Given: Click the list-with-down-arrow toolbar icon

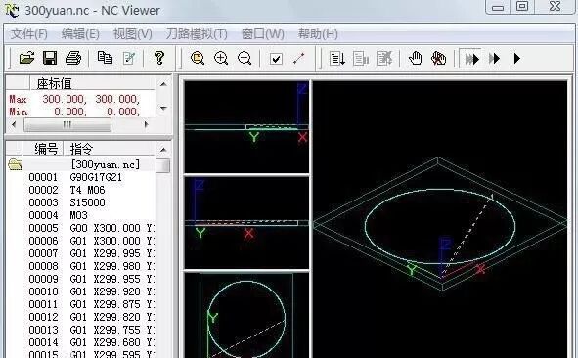Looking at the screenshot, I should coord(337,59).
